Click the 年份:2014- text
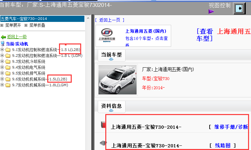The height and width of the screenshot is (150, 251). pos(153,88)
